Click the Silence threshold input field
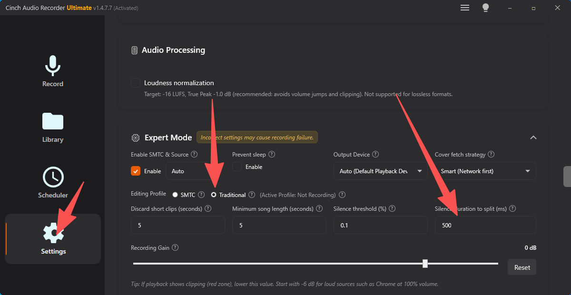The height and width of the screenshot is (295, 571). (381, 225)
